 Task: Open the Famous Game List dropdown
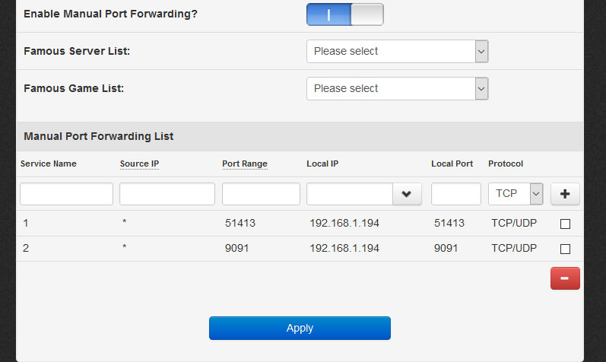tap(397, 89)
